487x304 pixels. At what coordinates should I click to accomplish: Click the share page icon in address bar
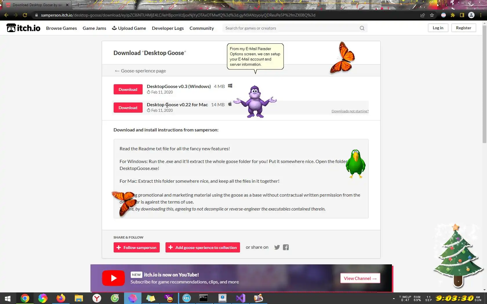[423, 15]
